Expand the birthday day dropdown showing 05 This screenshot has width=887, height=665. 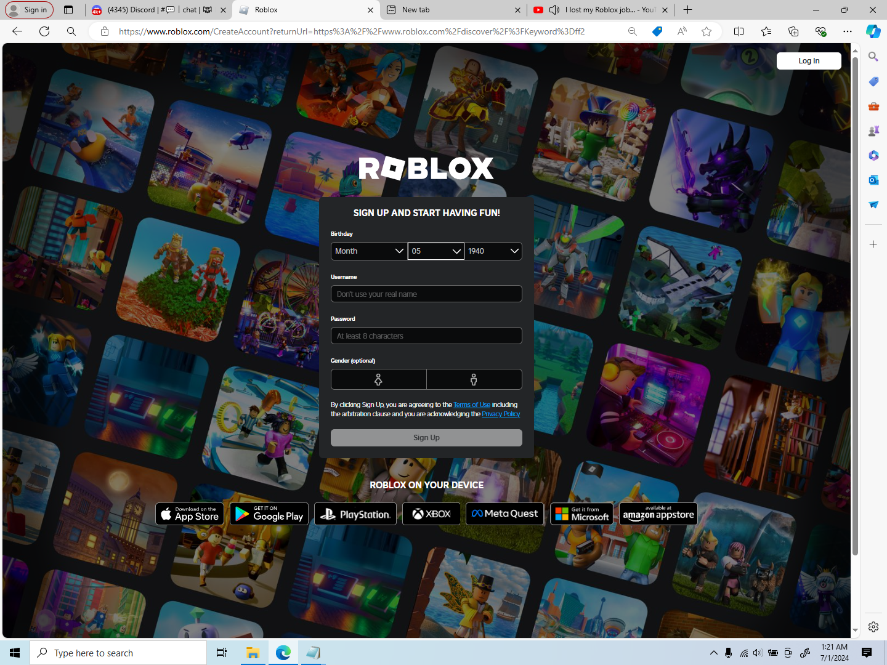click(x=436, y=251)
